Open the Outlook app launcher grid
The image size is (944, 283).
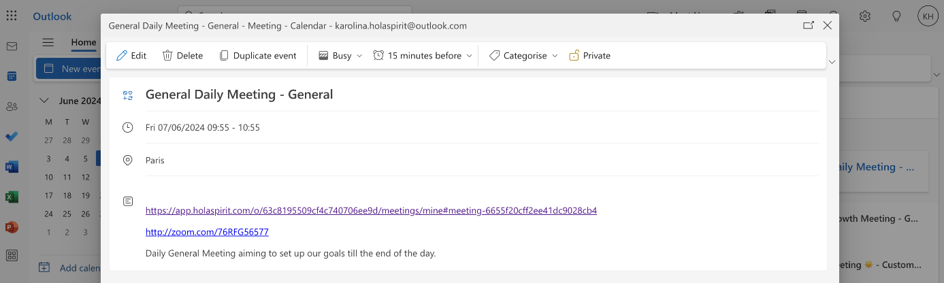coord(12,16)
